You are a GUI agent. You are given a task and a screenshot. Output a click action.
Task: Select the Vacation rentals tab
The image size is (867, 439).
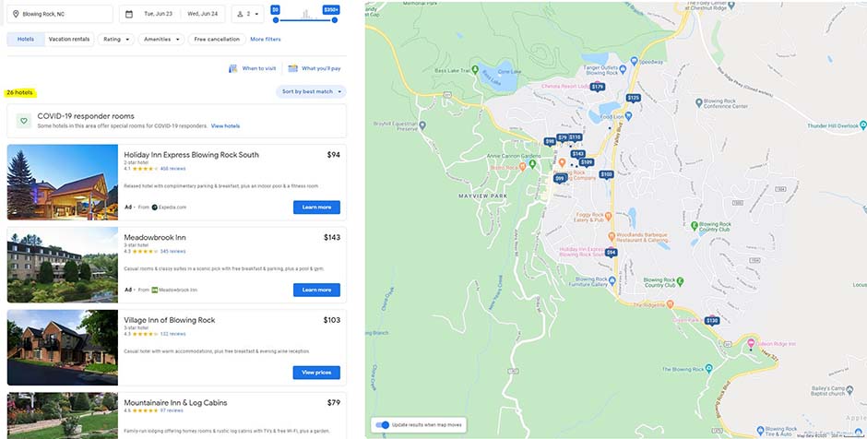click(x=69, y=40)
